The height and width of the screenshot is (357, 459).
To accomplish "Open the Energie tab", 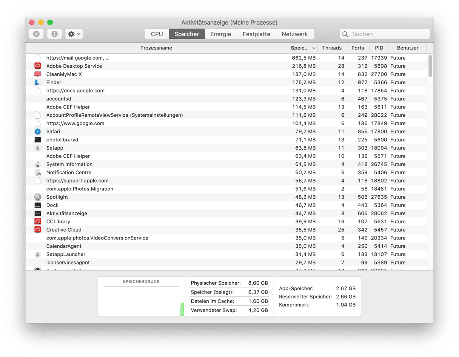I will 220,34.
